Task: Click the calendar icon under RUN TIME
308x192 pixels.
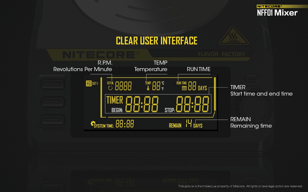Action: coord(184,88)
